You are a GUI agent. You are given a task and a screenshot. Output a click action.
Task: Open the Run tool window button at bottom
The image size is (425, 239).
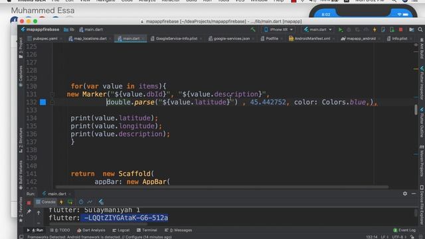[x=35, y=230]
